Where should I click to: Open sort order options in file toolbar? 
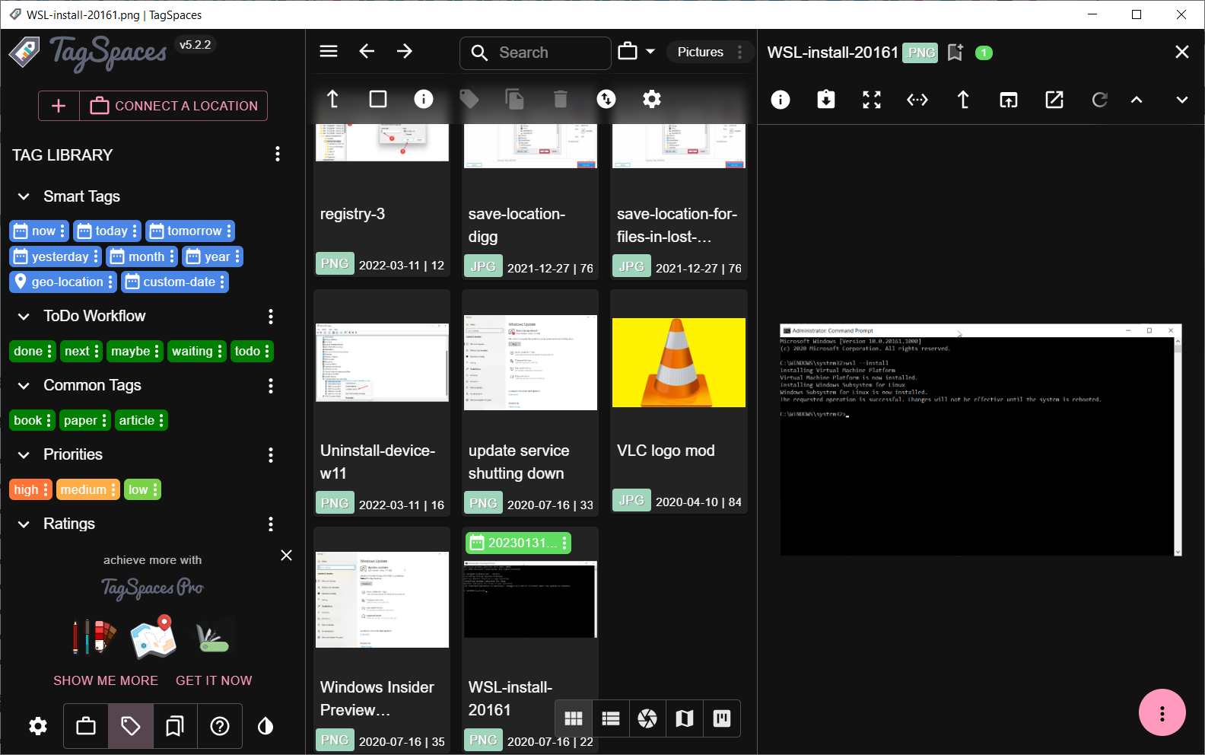pos(606,99)
